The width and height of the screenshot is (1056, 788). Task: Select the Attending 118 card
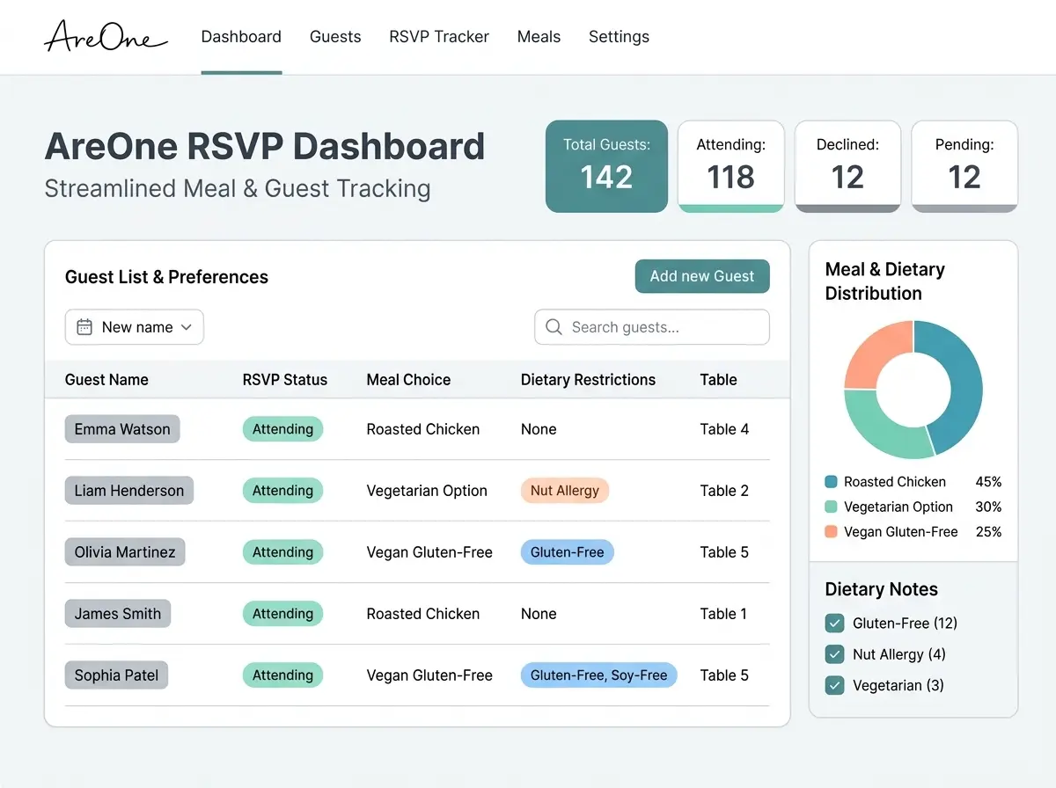click(x=730, y=166)
